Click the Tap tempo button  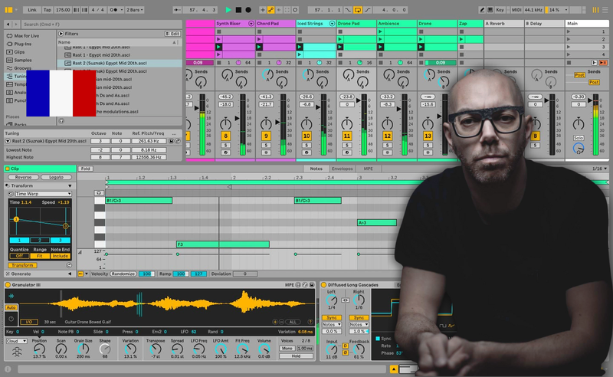48,10
